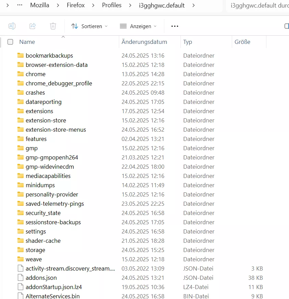Select the extension-store-menus folder icon

pos(20,130)
